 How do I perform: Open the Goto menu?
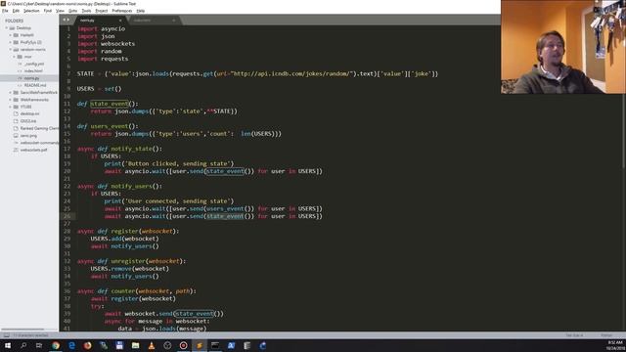72,11
